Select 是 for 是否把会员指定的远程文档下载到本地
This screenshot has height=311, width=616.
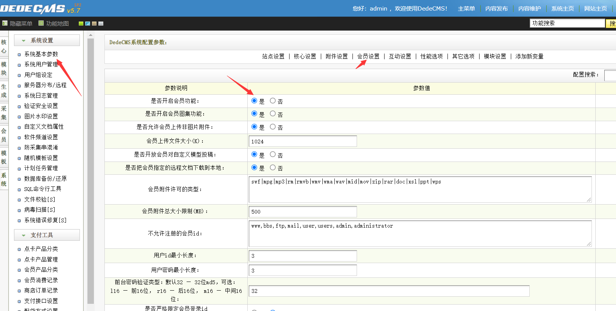point(254,168)
